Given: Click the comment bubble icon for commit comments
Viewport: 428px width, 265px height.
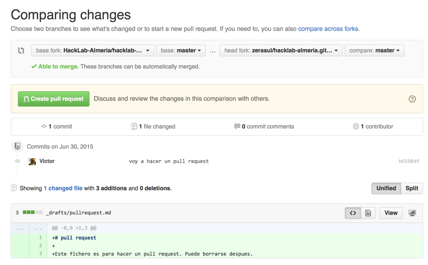Looking at the screenshot, I should point(237,126).
